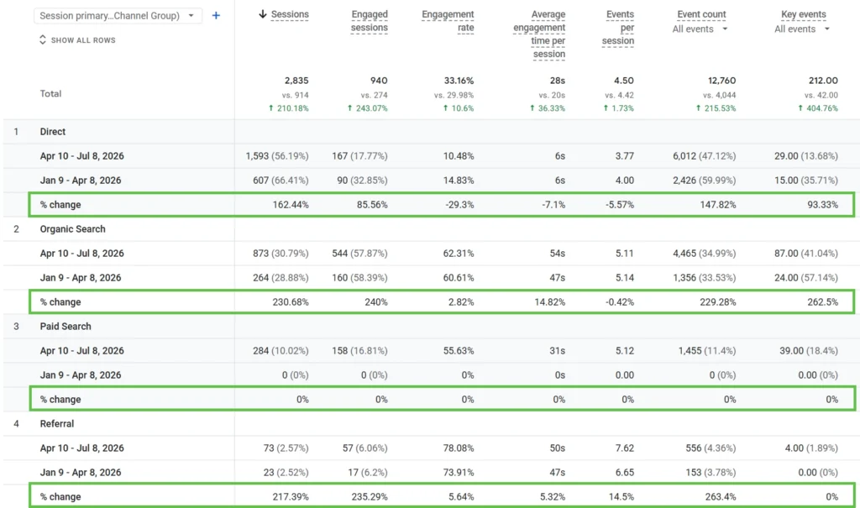Click Events per session column header
The height and width of the screenshot is (508, 860).
click(617, 28)
